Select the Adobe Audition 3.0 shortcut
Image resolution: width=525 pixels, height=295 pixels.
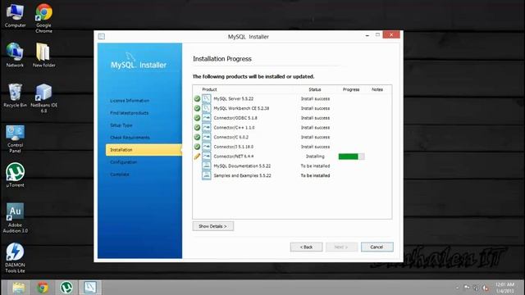pyautogui.click(x=15, y=218)
